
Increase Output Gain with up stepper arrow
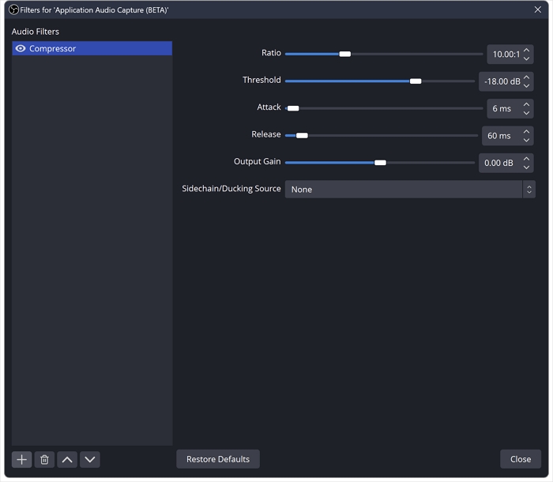click(x=527, y=158)
